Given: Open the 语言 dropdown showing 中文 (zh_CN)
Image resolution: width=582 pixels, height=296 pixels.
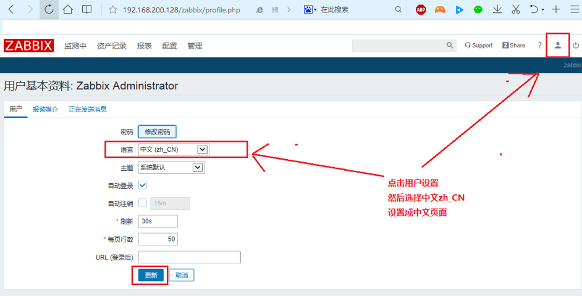Looking at the screenshot, I should [x=174, y=149].
